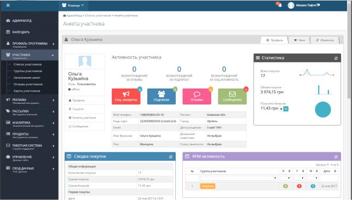Open the notifications bell icon

click(280, 5)
